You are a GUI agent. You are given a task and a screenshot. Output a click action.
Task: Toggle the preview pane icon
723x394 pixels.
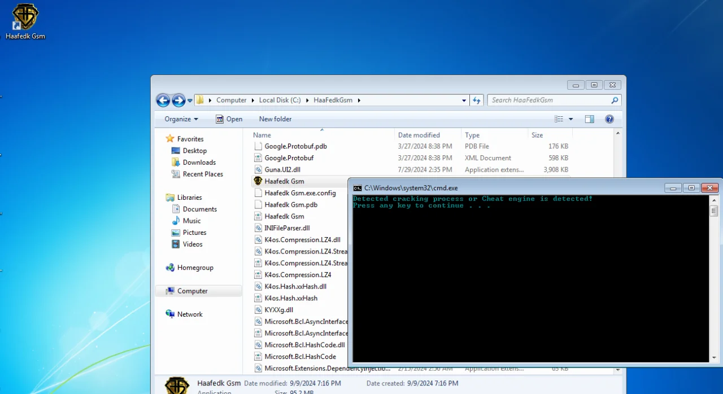(590, 119)
